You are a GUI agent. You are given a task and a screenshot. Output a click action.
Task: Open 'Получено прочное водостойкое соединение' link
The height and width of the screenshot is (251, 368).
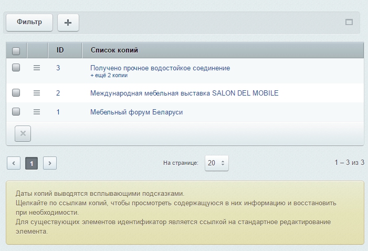tap(160, 68)
